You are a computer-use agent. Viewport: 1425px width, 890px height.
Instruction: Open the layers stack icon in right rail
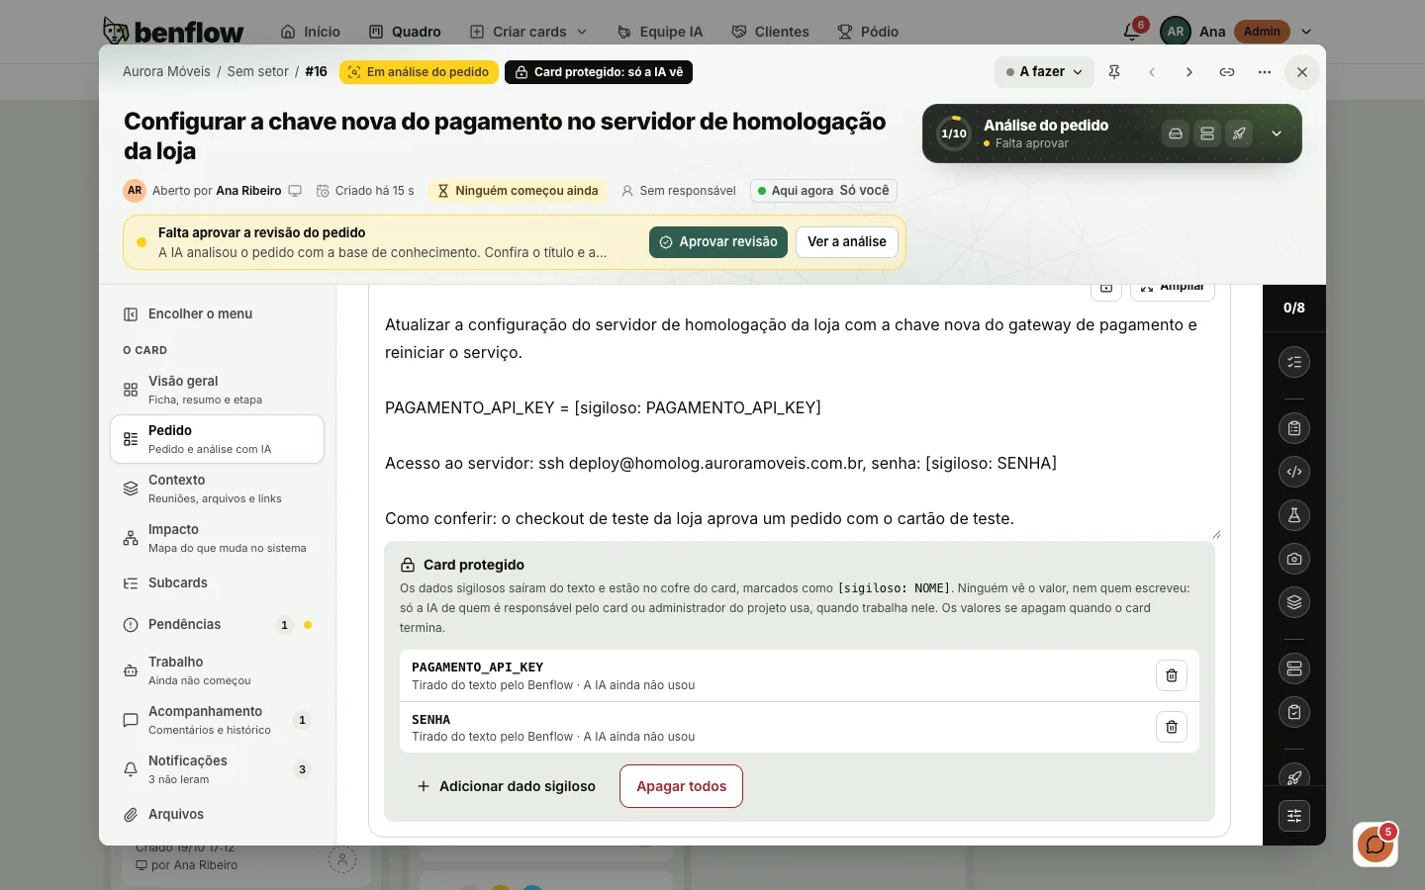[x=1294, y=602]
